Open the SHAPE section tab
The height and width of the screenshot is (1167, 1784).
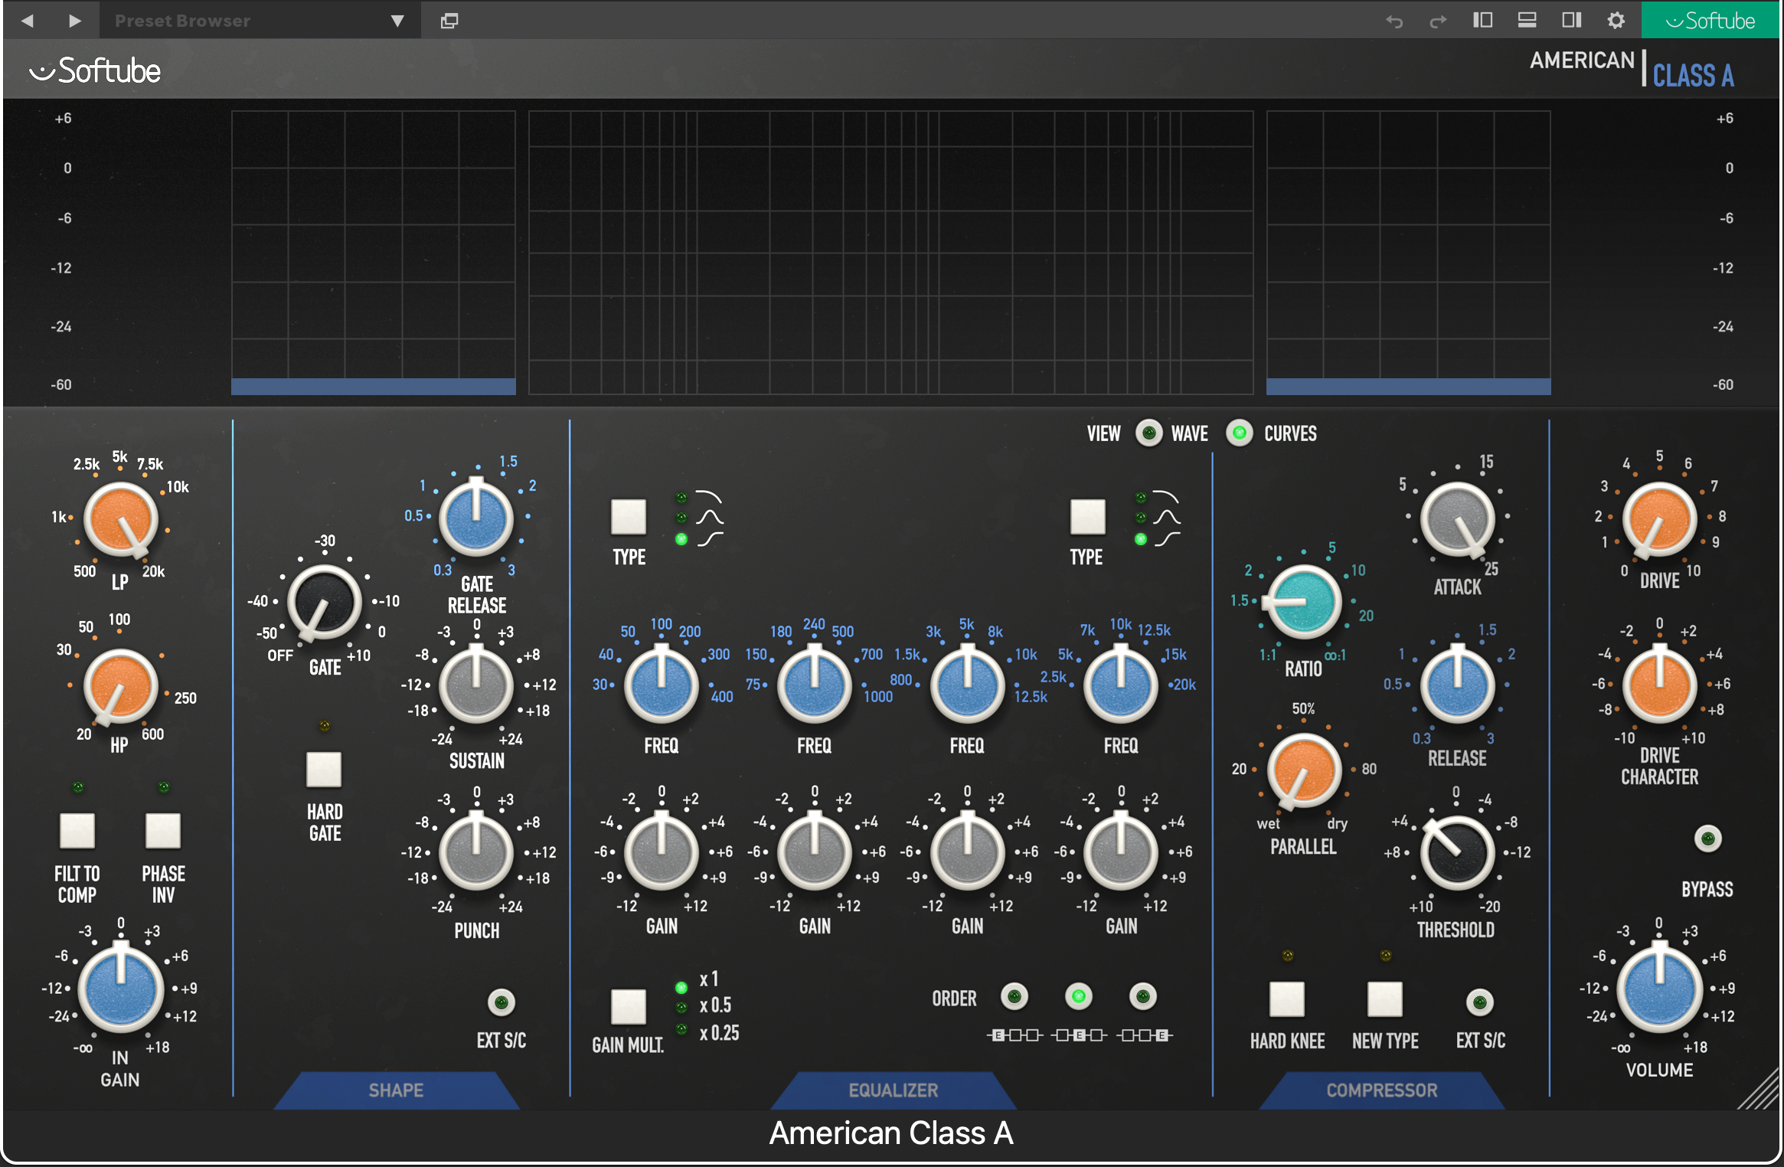(x=396, y=1090)
